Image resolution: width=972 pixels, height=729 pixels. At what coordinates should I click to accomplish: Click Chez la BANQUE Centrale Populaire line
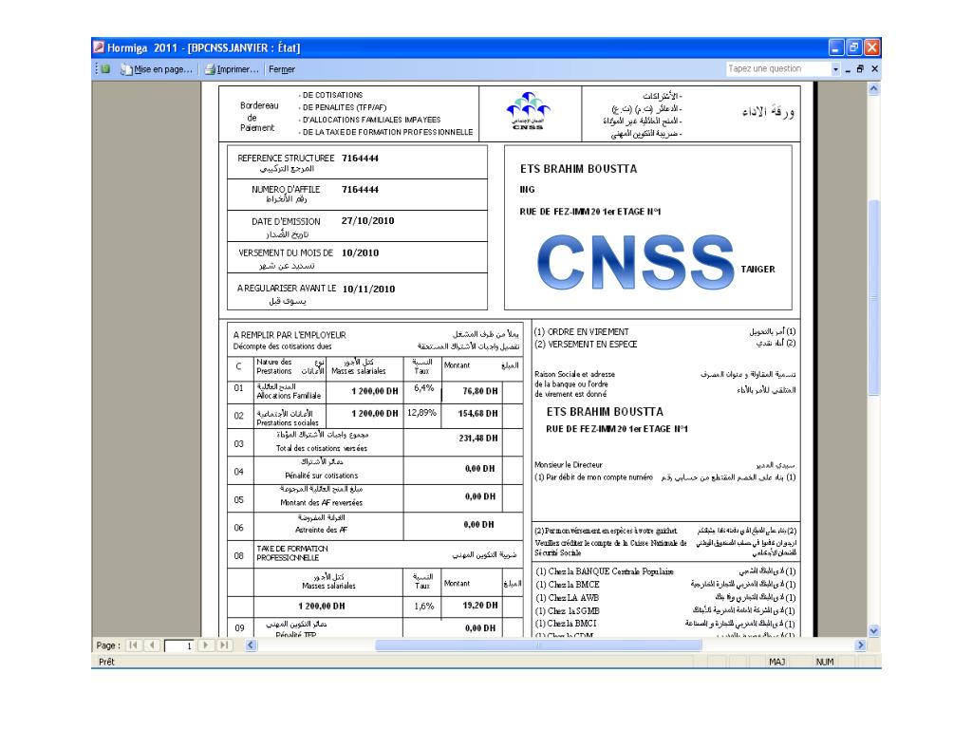(605, 571)
